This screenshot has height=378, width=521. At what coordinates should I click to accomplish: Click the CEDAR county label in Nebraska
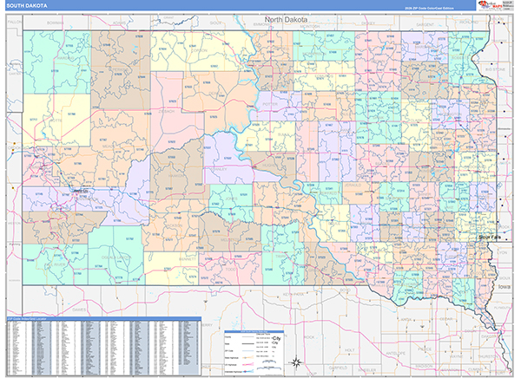[446, 319]
